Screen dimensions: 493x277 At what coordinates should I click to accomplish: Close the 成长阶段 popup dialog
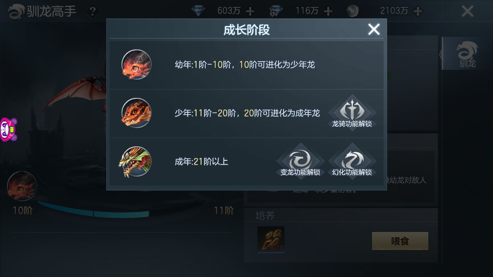[x=374, y=29]
